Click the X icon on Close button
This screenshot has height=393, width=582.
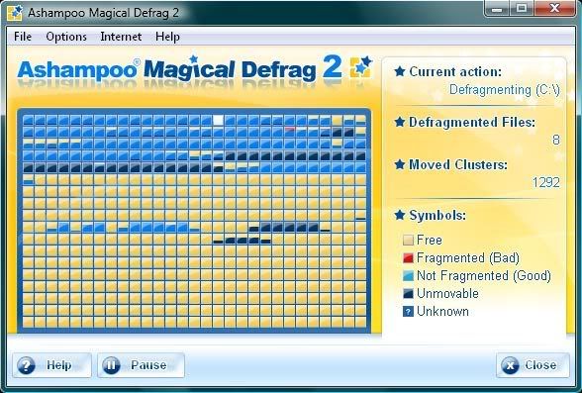click(x=511, y=365)
